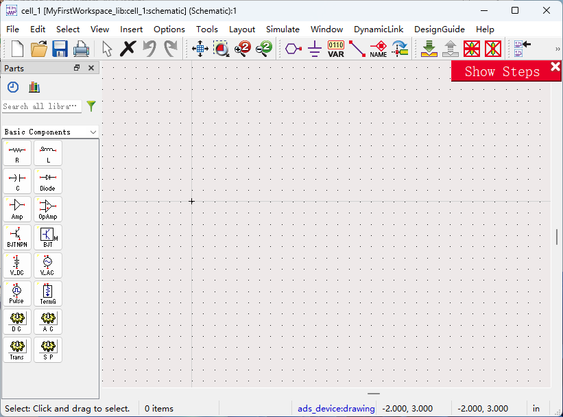
Task: Choose the S P simulation controller
Action: click(x=48, y=350)
